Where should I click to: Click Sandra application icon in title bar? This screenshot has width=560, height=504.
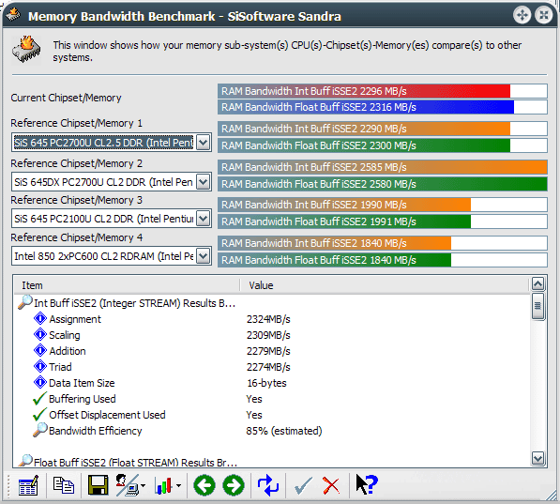tap(13, 15)
